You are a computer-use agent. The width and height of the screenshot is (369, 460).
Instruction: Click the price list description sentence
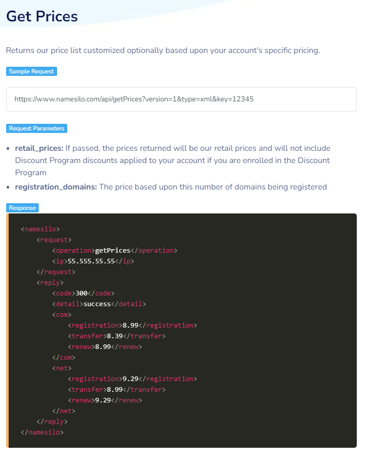click(163, 50)
